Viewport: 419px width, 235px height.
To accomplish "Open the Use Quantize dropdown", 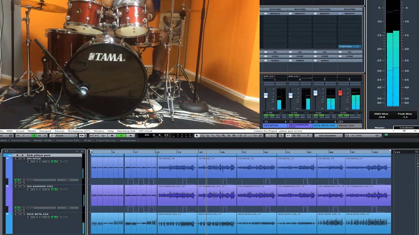I will [328, 135].
